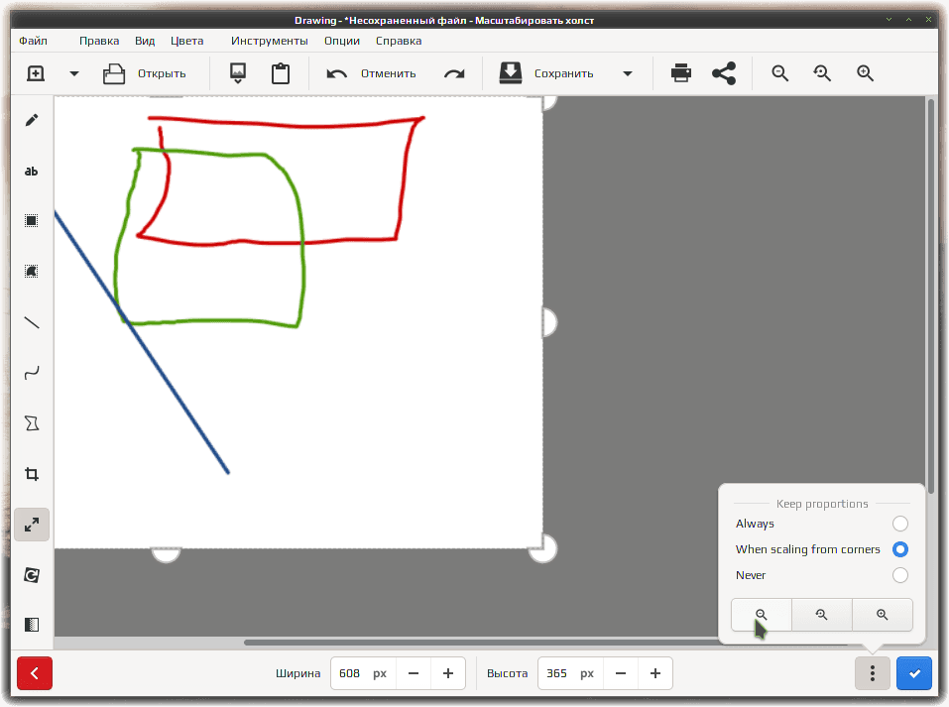
Task: Zoom out button in the popover
Action: pyautogui.click(x=762, y=615)
